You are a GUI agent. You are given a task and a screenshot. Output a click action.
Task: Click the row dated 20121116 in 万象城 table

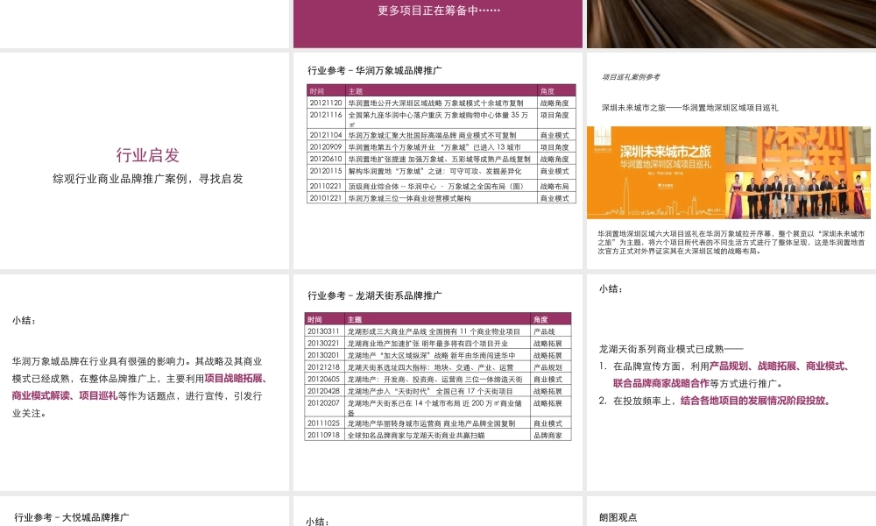pyautogui.click(x=442, y=119)
